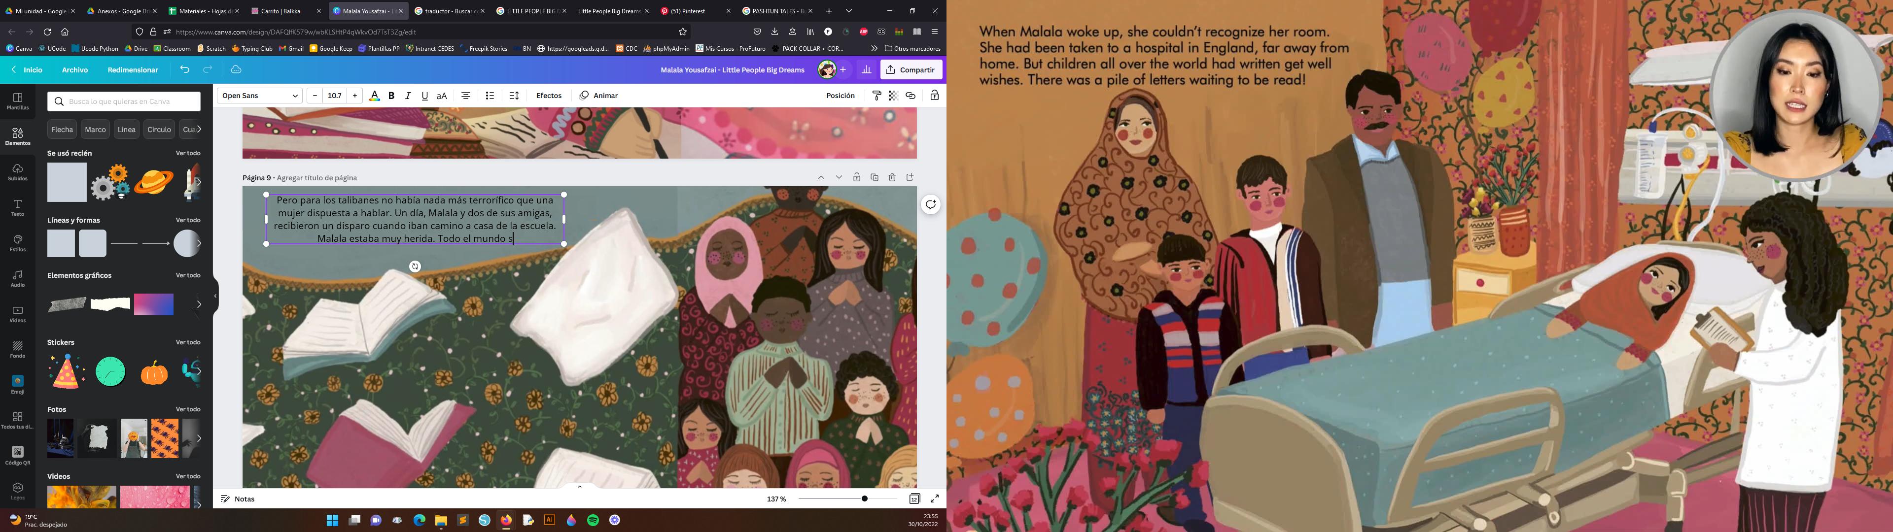This screenshot has height=532, width=1893.
Task: Open the Notas panel
Action: coord(237,499)
